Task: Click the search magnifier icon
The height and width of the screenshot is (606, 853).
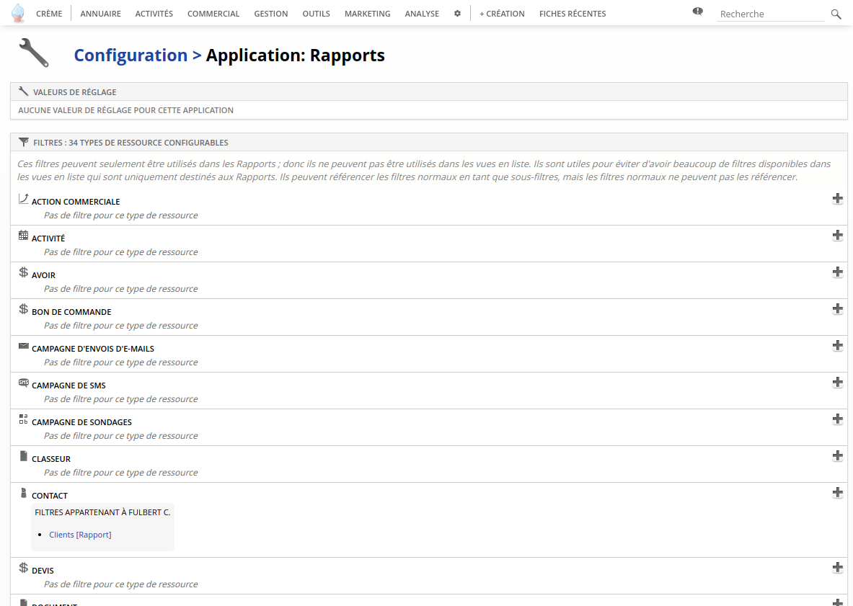Action: (836, 14)
